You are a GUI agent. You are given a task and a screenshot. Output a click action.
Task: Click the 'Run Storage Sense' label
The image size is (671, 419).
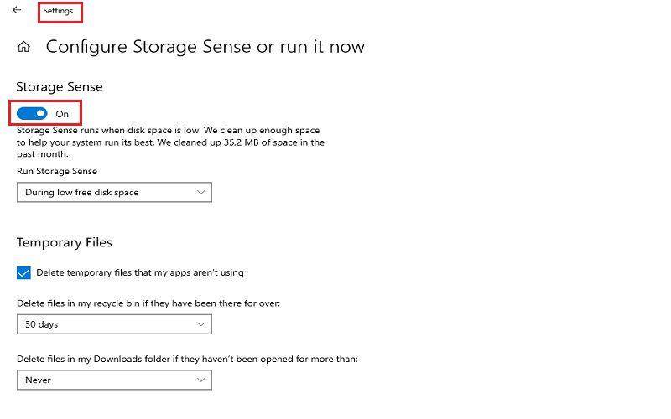click(x=57, y=172)
